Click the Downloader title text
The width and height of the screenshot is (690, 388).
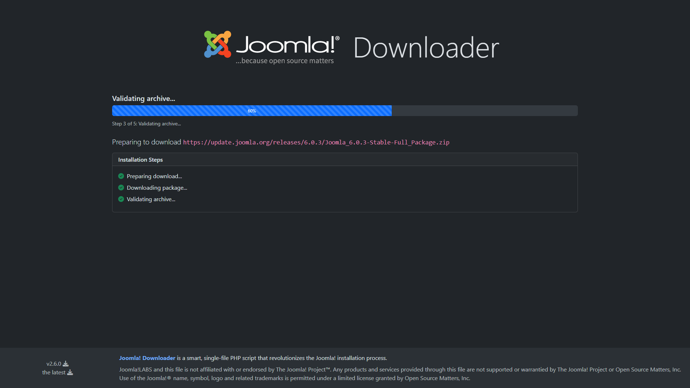pyautogui.click(x=426, y=47)
